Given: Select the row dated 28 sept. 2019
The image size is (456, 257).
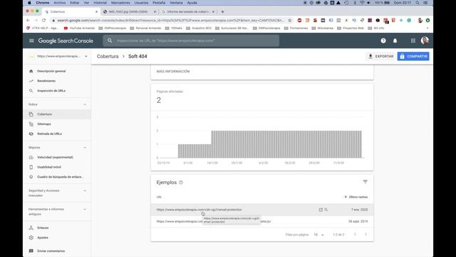Looking at the screenshot, I should pyautogui.click(x=262, y=221).
